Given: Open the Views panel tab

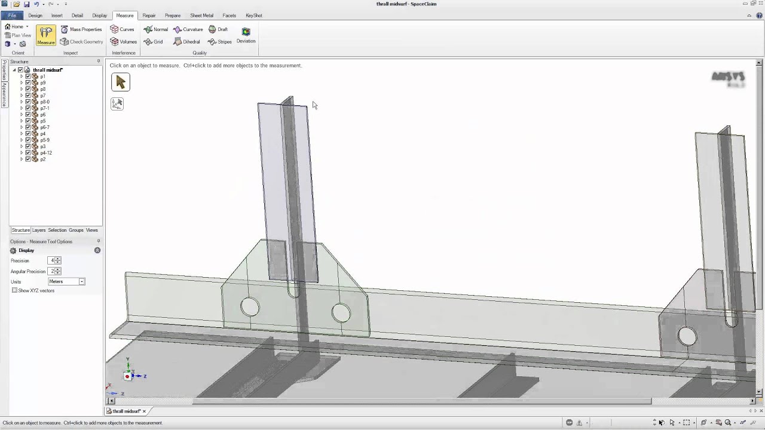Looking at the screenshot, I should 91,230.
